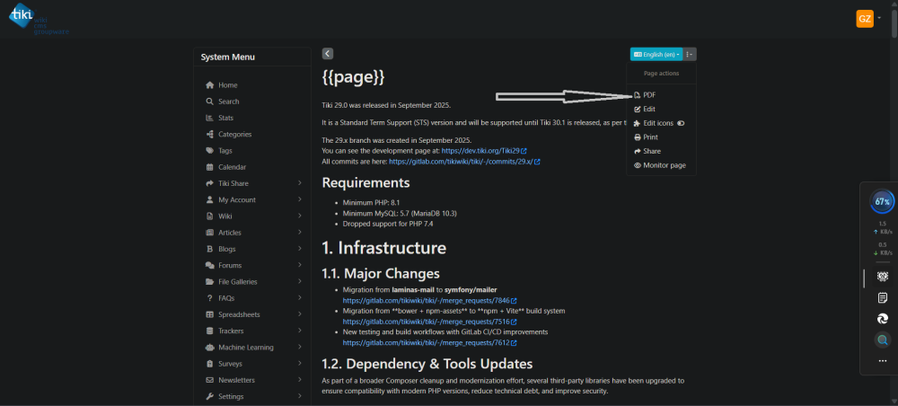Click the Newsletters envelope icon

click(209, 380)
